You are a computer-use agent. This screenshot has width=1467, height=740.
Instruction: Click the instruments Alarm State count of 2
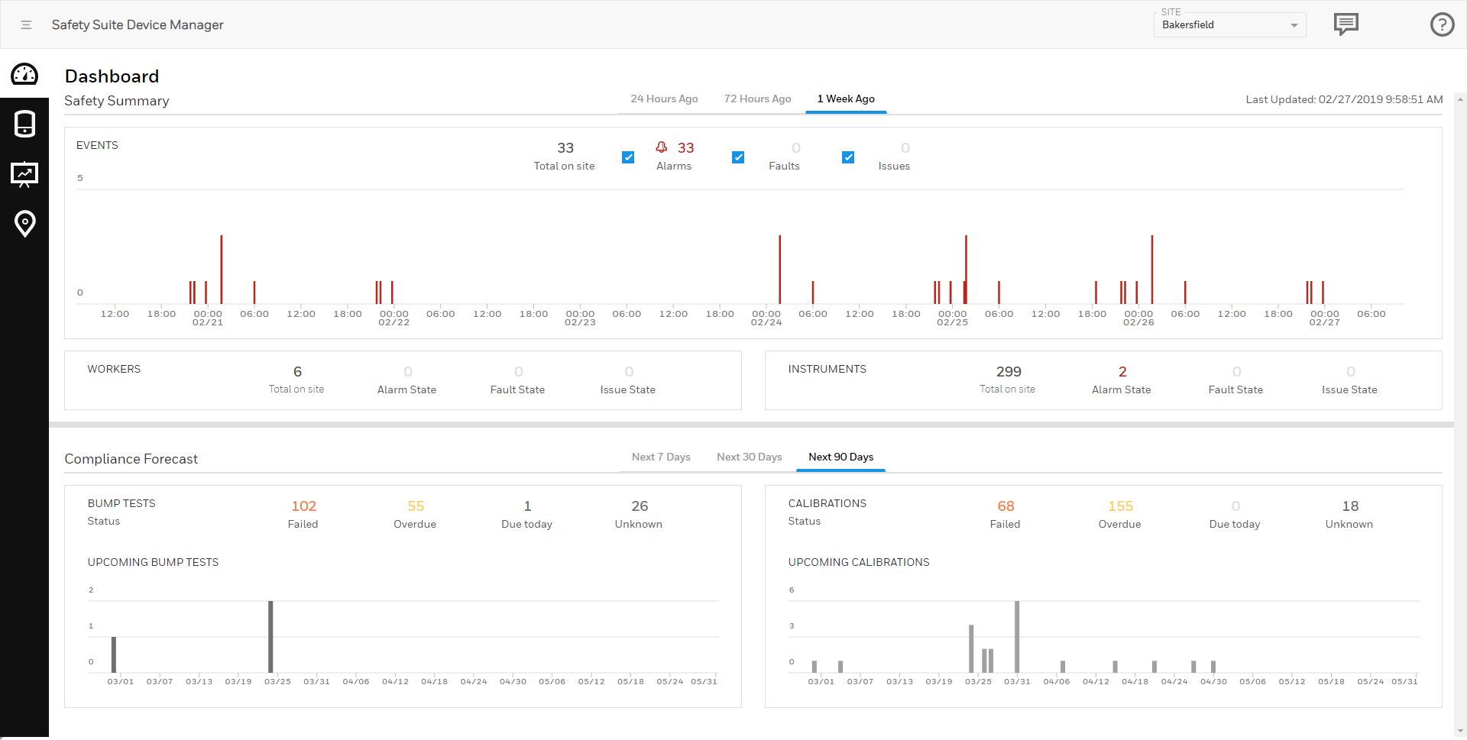pyautogui.click(x=1122, y=372)
